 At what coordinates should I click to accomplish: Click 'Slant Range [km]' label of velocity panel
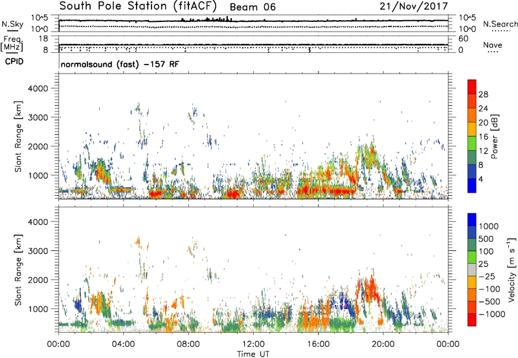click(18, 270)
